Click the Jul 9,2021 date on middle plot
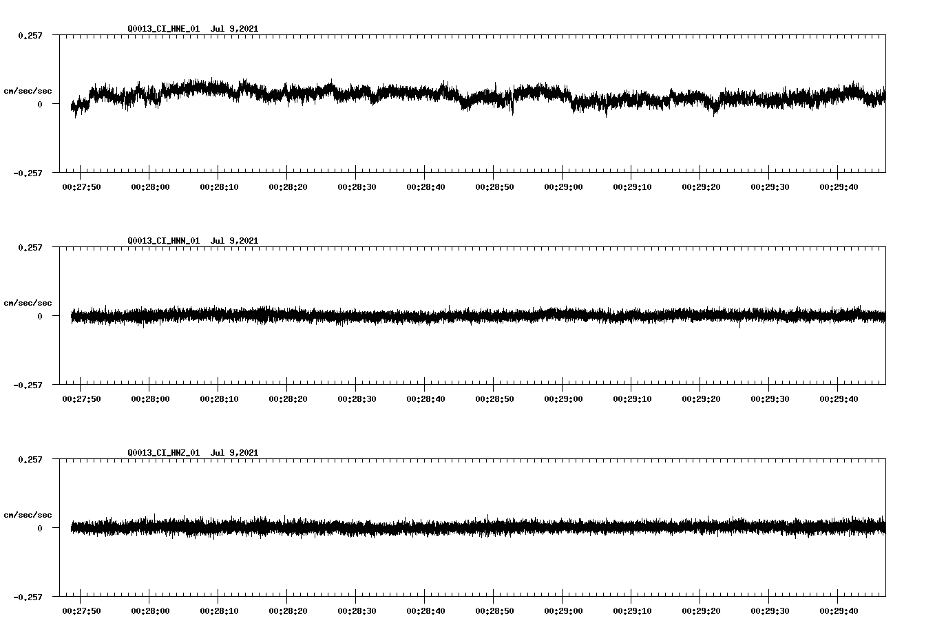935x636 pixels. click(235, 240)
